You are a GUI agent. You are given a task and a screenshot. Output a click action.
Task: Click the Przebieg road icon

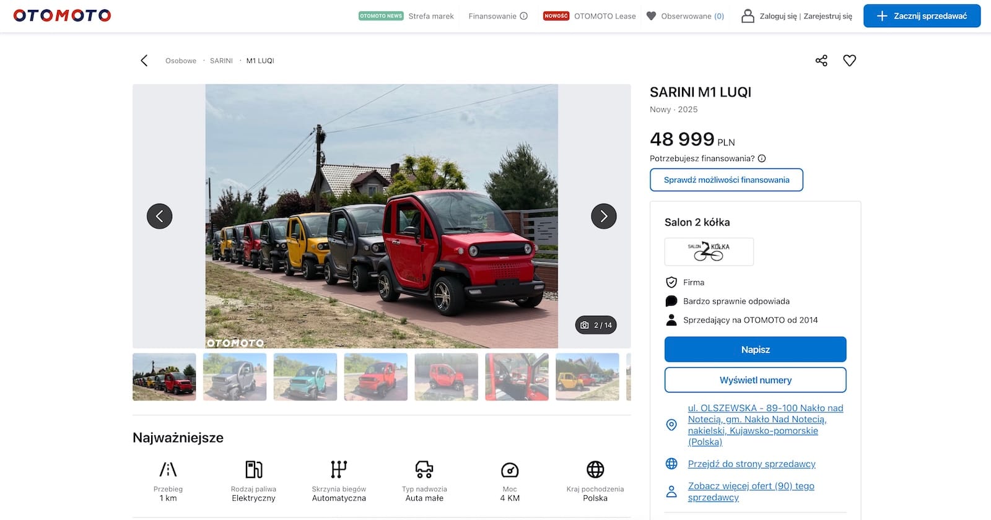pos(168,469)
